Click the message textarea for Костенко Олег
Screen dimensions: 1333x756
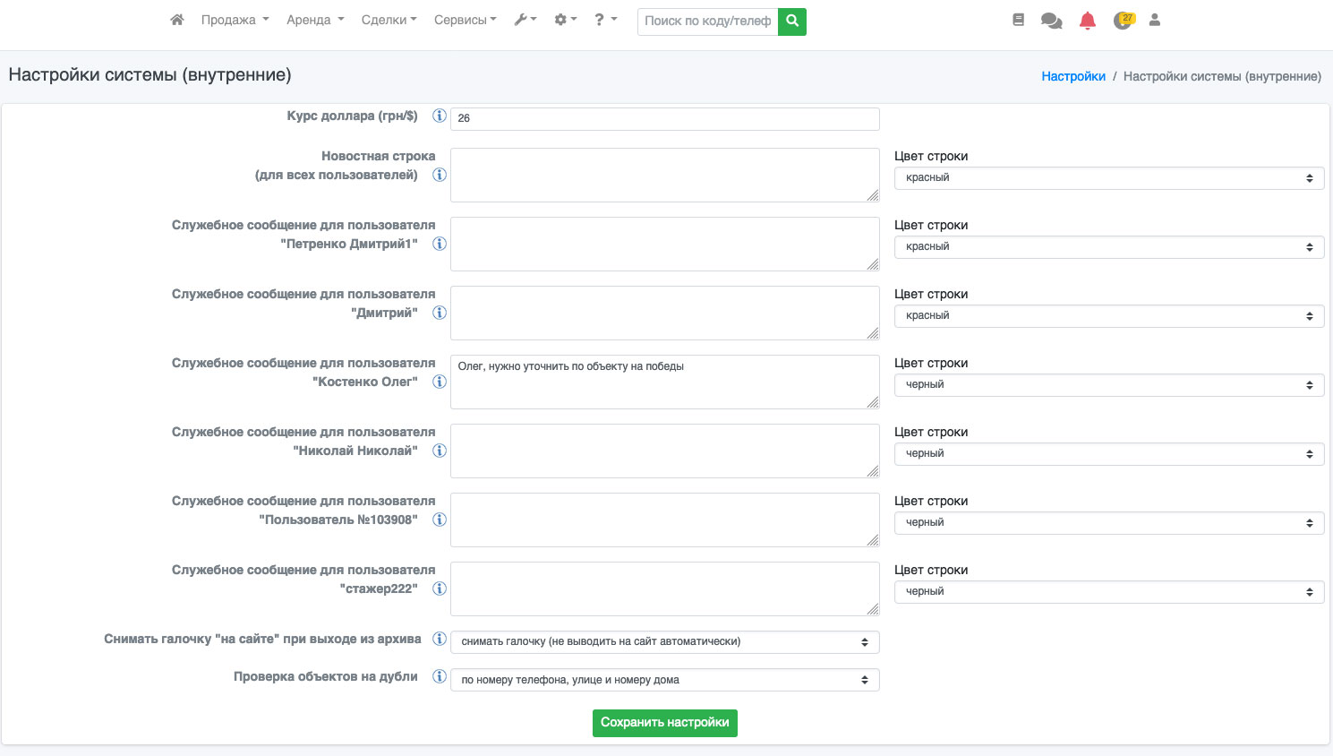click(x=664, y=382)
